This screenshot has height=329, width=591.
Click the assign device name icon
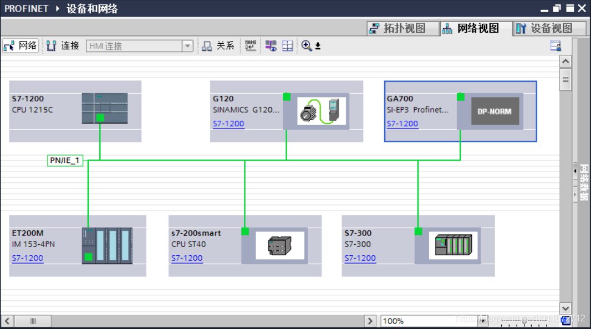250,45
